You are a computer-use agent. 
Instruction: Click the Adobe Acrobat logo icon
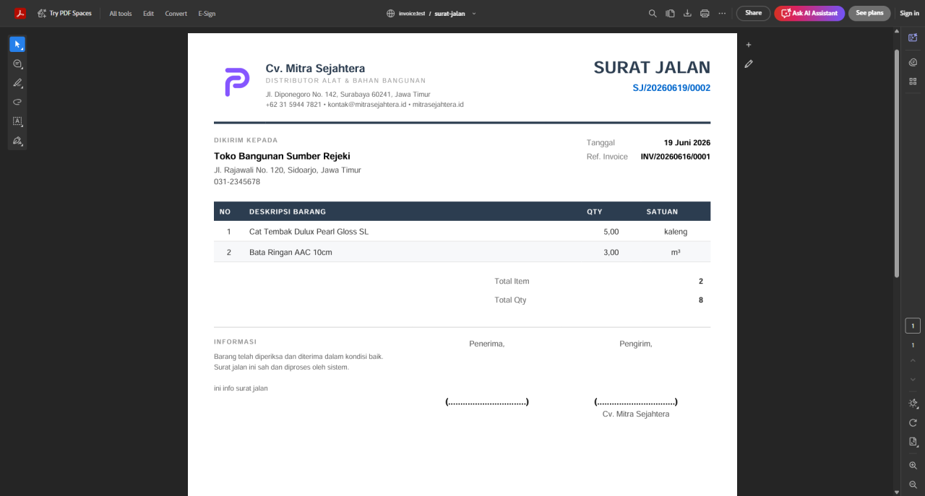click(x=20, y=13)
